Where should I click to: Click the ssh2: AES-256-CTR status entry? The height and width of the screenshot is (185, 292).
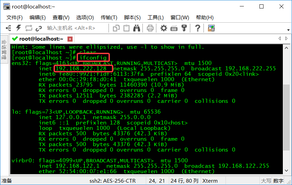113,181
